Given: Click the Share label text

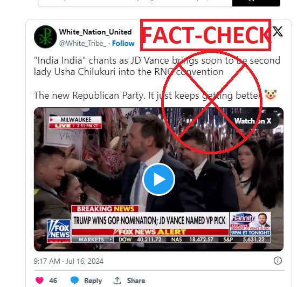Looking at the screenshot, I should click(x=136, y=281).
